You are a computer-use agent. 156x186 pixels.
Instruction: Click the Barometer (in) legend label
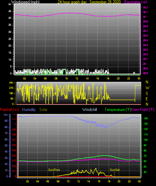point(136,2)
